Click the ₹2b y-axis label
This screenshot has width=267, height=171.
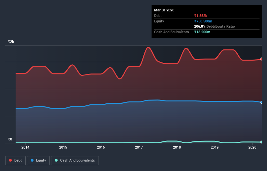coord(11,42)
